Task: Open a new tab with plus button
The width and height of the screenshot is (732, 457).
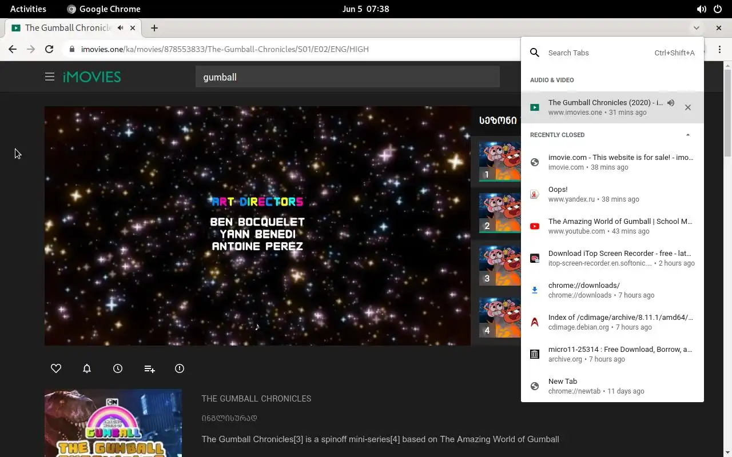Action: coord(154,27)
